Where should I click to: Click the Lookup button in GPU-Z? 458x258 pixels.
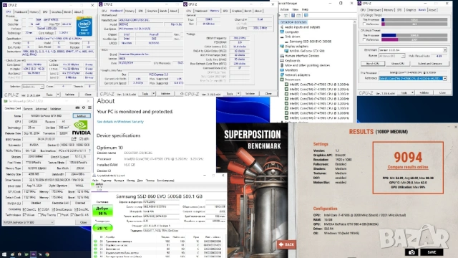coord(82,116)
